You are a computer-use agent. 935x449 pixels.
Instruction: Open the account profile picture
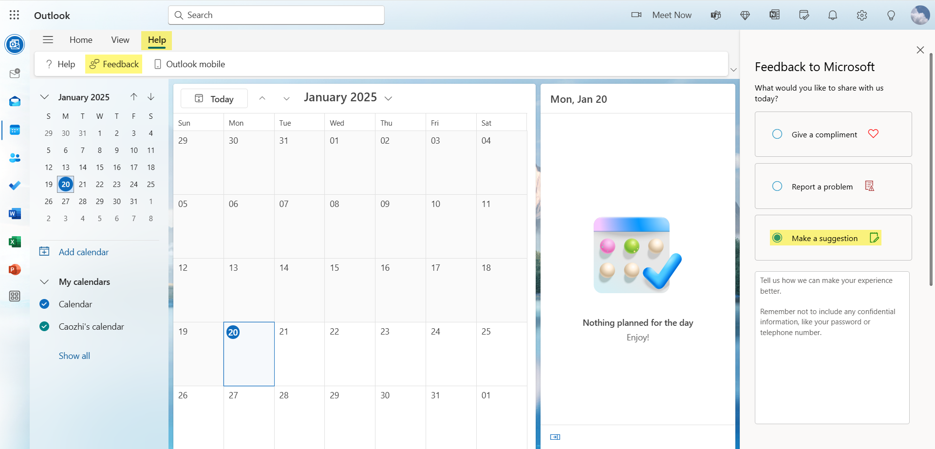click(920, 15)
